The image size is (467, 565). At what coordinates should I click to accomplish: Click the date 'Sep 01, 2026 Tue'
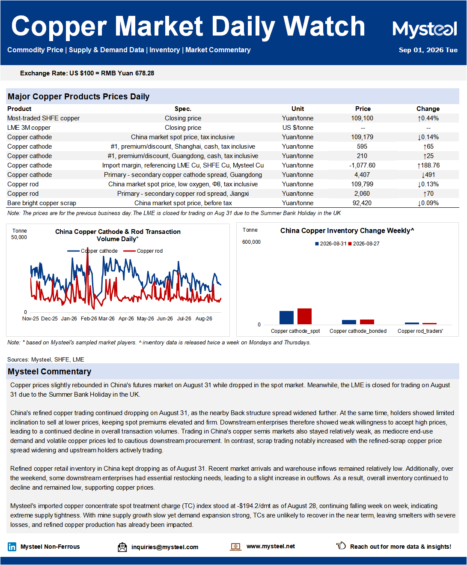[x=428, y=50]
